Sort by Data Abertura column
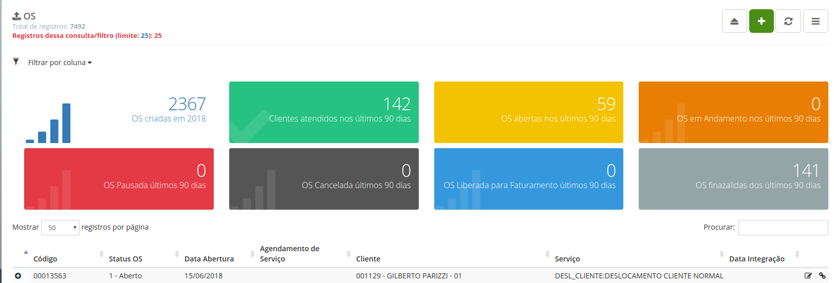 tap(209, 259)
